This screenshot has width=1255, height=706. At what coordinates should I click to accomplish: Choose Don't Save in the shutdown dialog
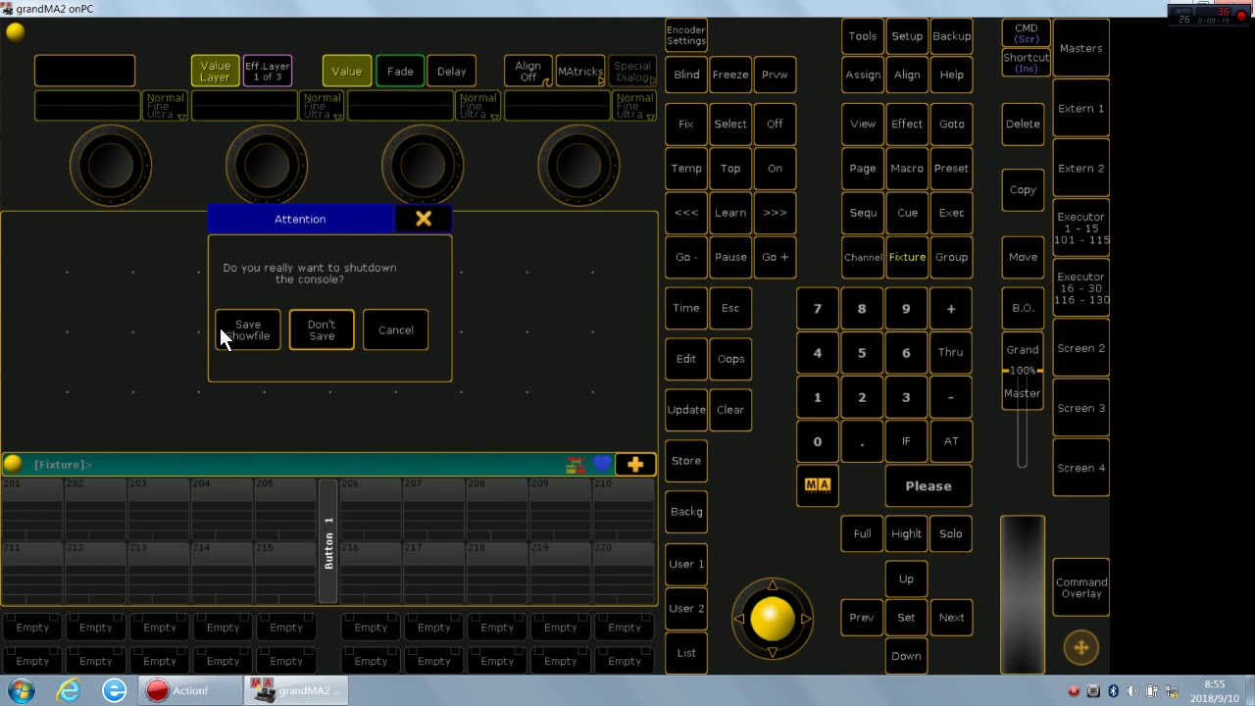tap(322, 330)
